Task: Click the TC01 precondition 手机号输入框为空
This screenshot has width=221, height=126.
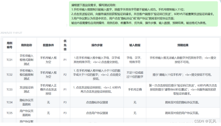Action: pos(48,60)
